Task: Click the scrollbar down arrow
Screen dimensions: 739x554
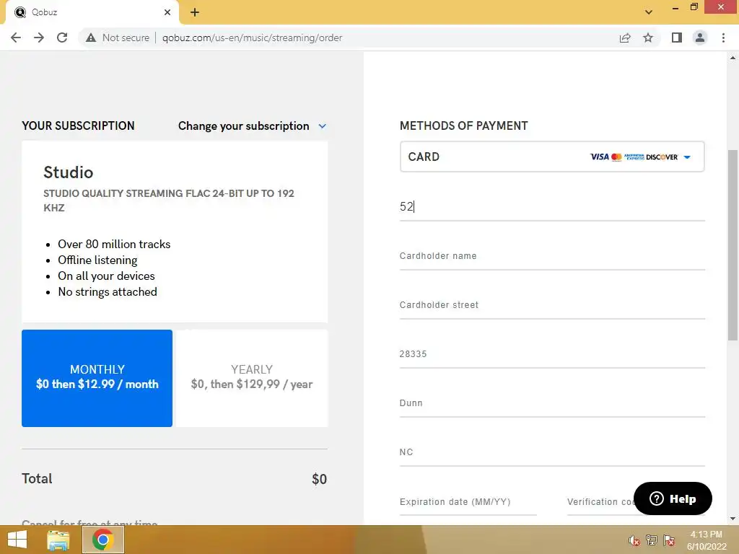Action: (733, 519)
